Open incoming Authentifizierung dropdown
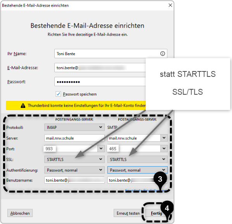 pos(74,170)
